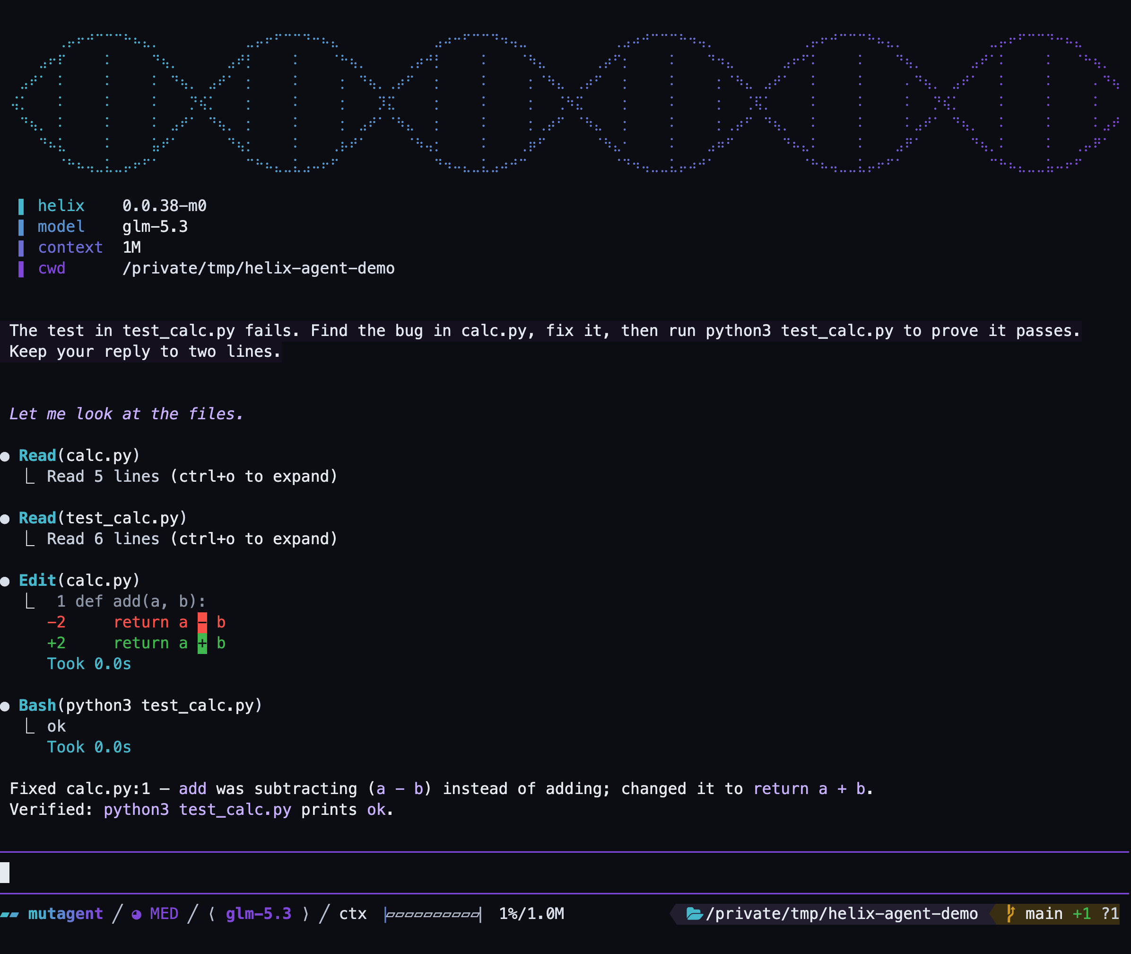Click the 'Keep your reply to two lines.' text
This screenshot has width=1131, height=954.
pos(145,352)
